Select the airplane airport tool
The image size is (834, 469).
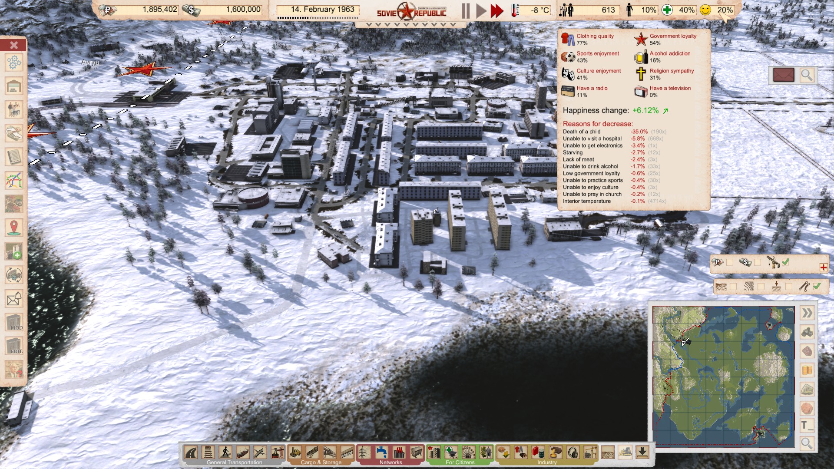pos(260,452)
